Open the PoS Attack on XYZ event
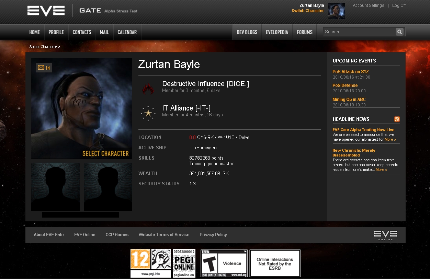430x279 pixels. pyautogui.click(x=350, y=72)
